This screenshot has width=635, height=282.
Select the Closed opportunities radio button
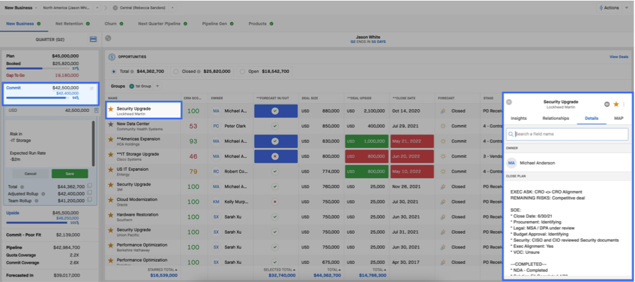click(x=176, y=71)
